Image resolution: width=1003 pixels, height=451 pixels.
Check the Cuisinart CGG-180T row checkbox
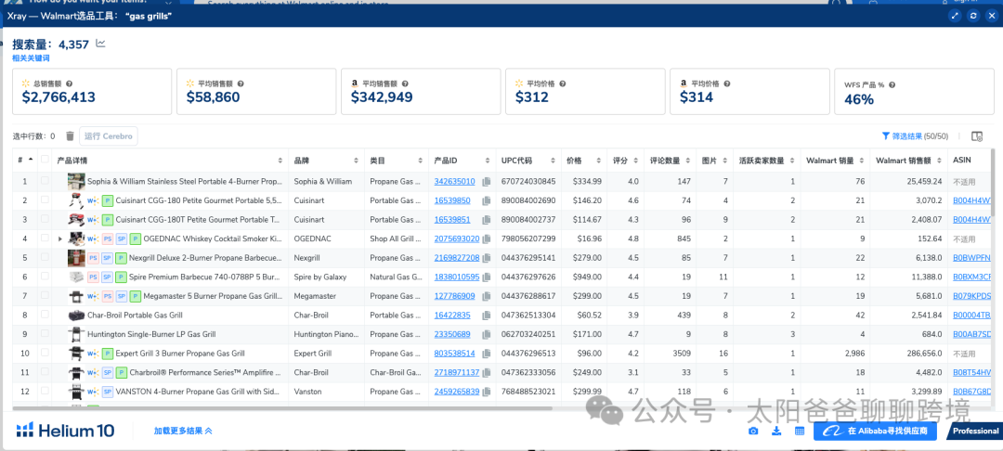click(45, 220)
